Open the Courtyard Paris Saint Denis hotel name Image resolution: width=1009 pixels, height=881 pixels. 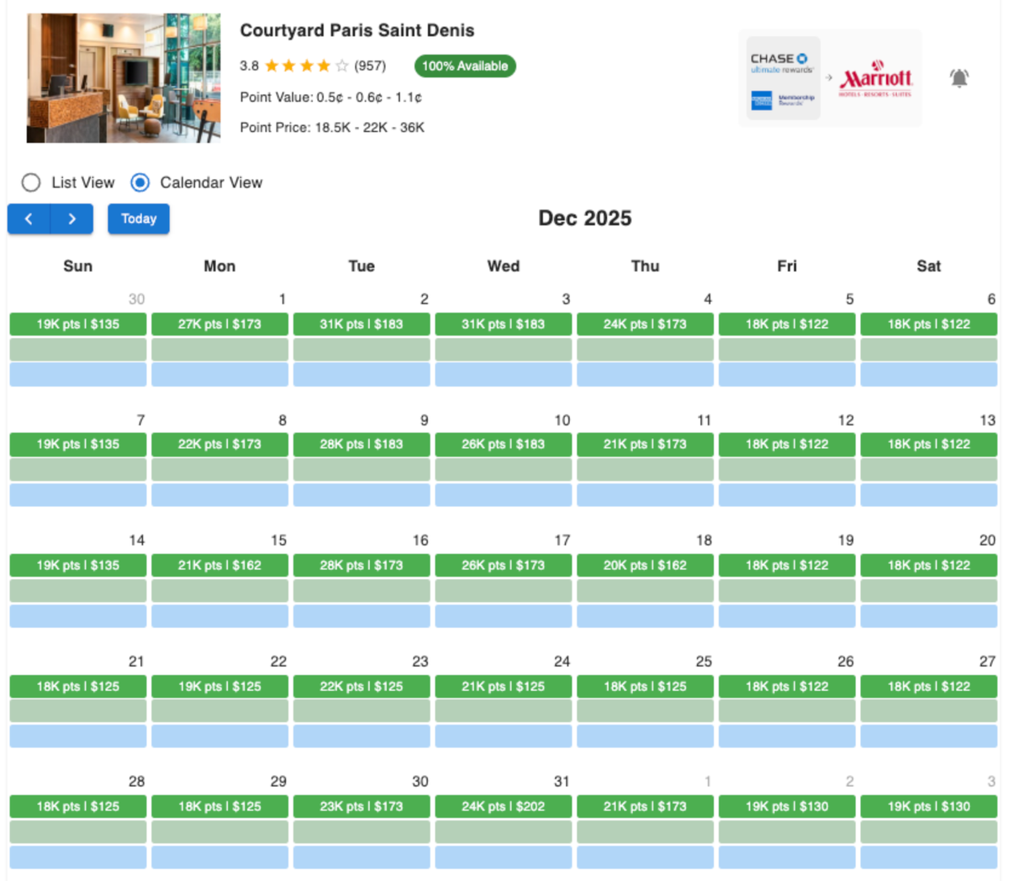[357, 30]
